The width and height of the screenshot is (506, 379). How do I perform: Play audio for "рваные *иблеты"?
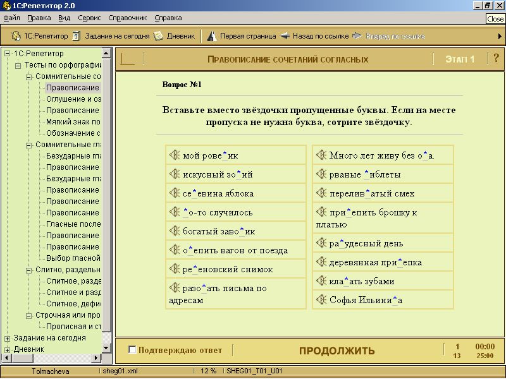(x=321, y=174)
